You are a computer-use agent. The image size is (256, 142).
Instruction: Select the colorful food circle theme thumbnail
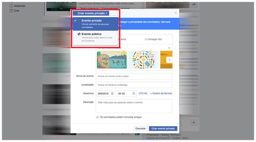143,60
